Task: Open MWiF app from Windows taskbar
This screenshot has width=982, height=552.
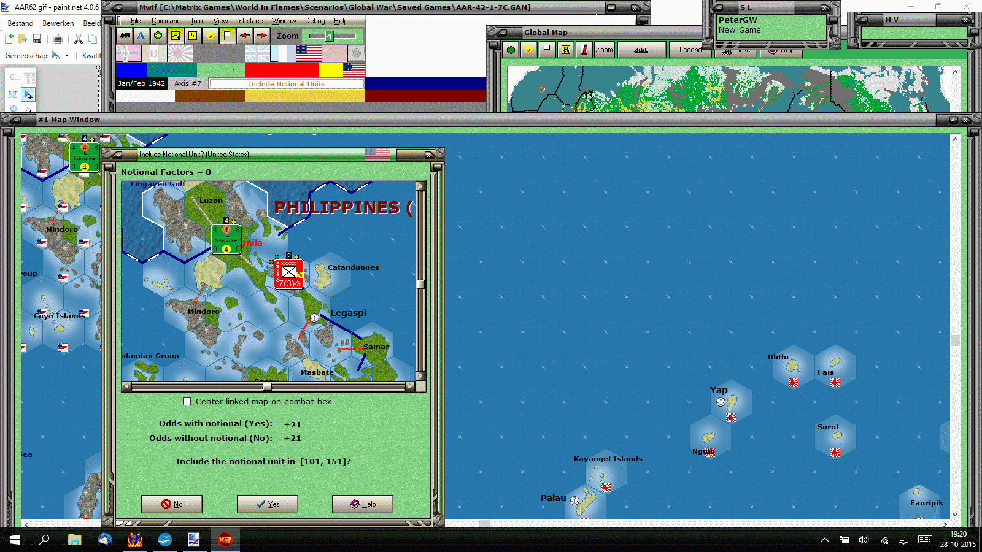Action: click(225, 540)
